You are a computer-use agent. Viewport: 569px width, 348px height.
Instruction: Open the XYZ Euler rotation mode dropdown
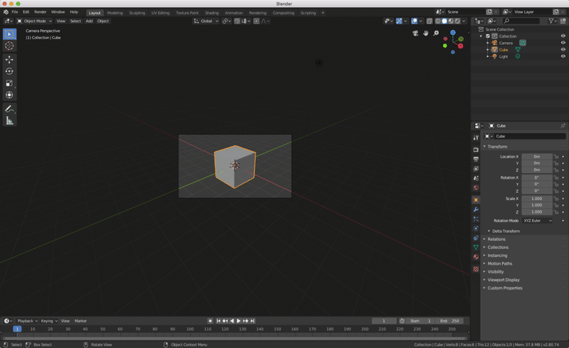537,221
